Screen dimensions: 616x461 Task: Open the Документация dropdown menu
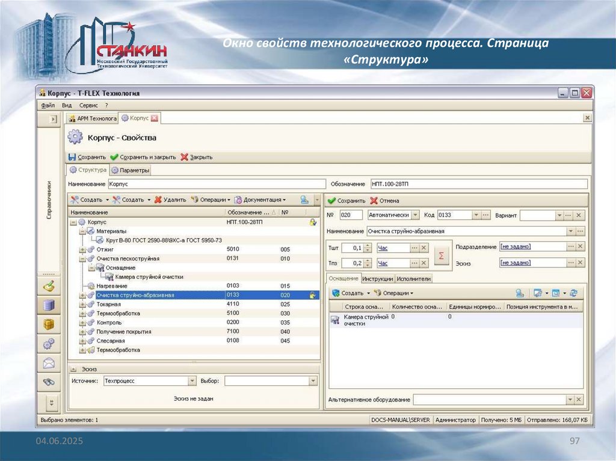[284, 200]
